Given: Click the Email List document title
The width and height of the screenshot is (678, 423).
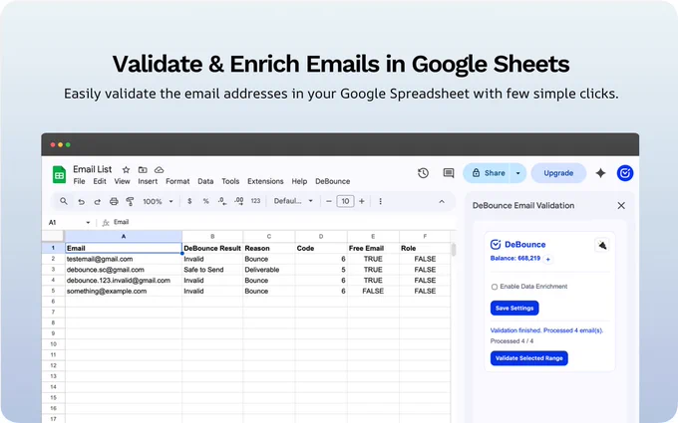Looking at the screenshot, I should click(x=92, y=169).
